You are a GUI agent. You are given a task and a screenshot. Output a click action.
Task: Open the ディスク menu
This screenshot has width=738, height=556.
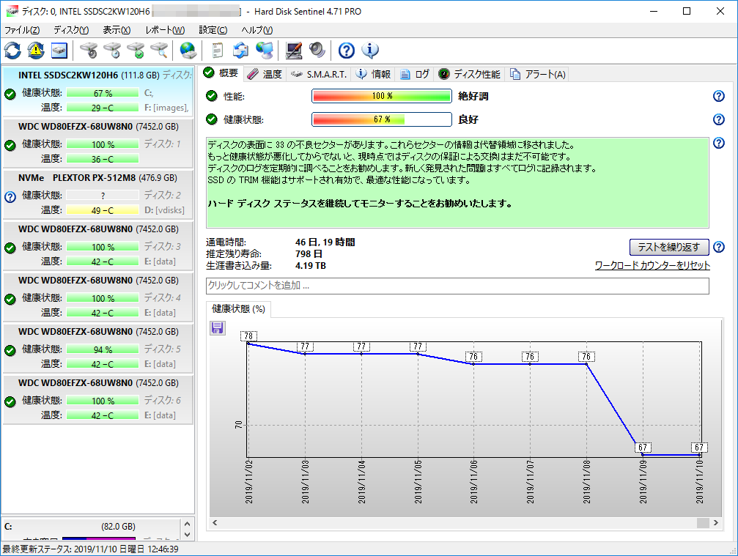point(71,30)
